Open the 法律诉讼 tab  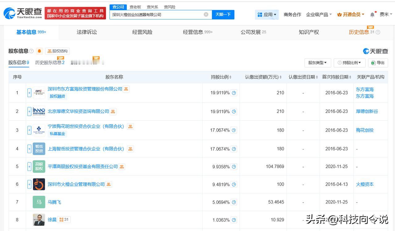pyautogui.click(x=87, y=32)
